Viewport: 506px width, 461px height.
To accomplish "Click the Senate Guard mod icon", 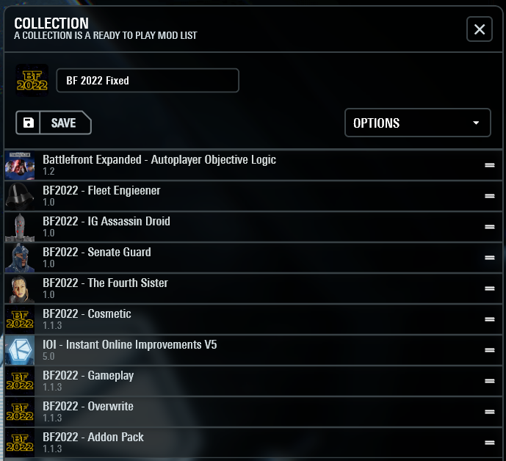I will coord(20,258).
